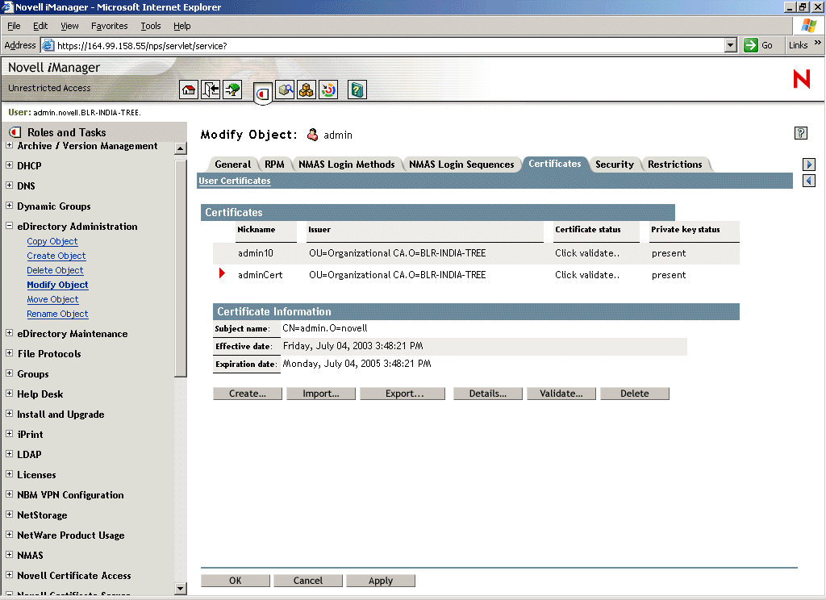Image resolution: width=826 pixels, height=600 pixels.
Task: Click the Export... button
Action: click(x=403, y=394)
